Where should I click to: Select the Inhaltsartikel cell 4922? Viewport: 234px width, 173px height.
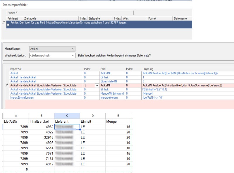[42, 132]
